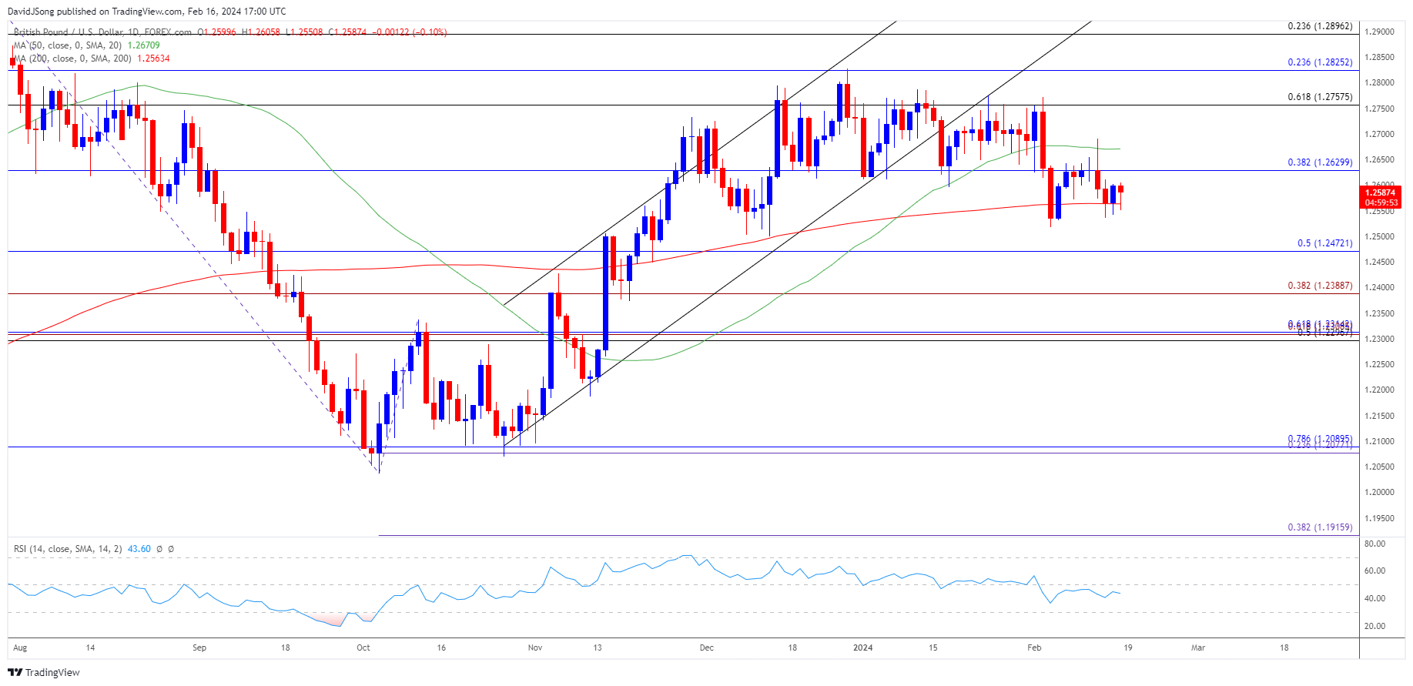
Task: Click the Fibonacci 0.618 (1.27575) label
Action: (1320, 97)
